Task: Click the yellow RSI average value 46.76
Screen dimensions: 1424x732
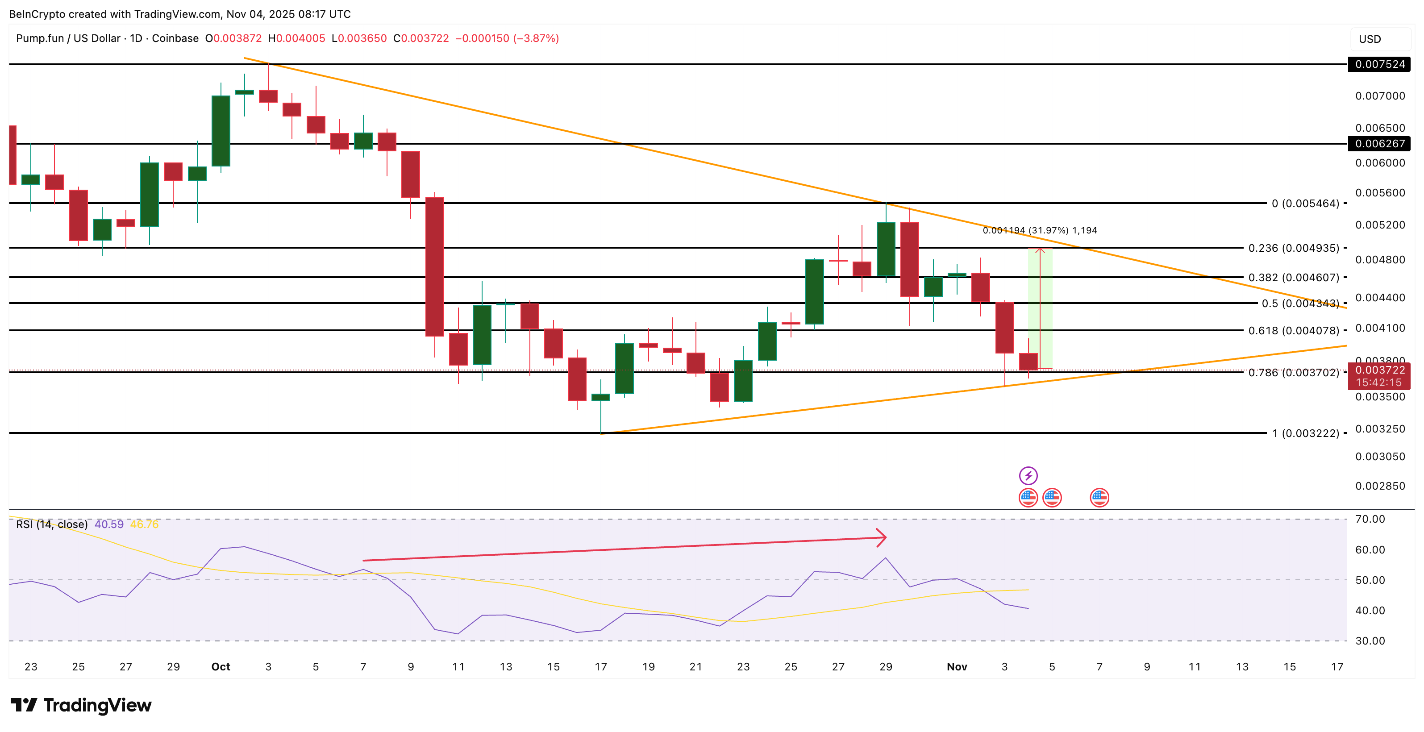Action: [x=144, y=524]
